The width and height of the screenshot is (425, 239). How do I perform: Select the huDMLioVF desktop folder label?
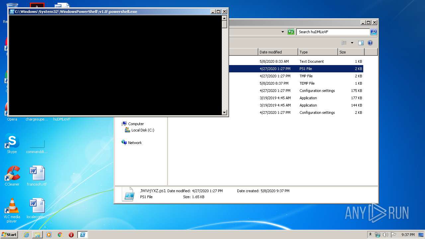coord(62,119)
